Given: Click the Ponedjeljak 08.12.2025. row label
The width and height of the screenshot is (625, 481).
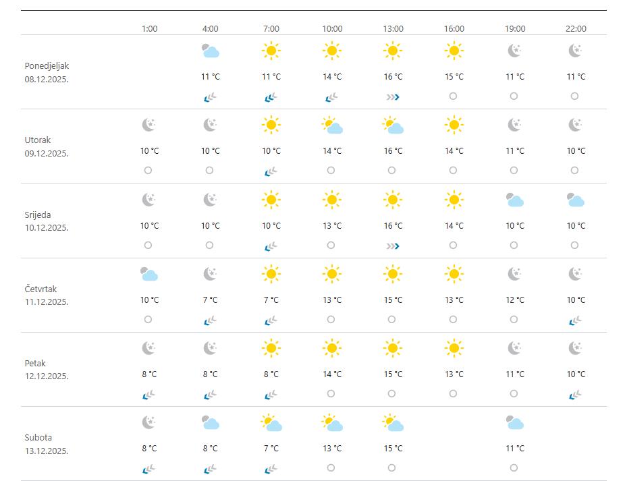Looking at the screenshot, I should coord(47,72).
